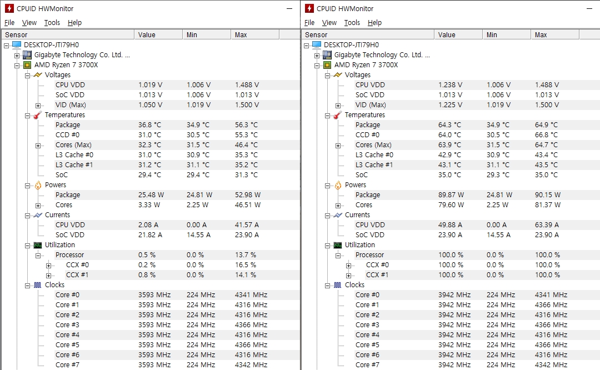Expand CCX #1 utilization in left window
This screenshot has width=600, height=370.
(x=48, y=276)
